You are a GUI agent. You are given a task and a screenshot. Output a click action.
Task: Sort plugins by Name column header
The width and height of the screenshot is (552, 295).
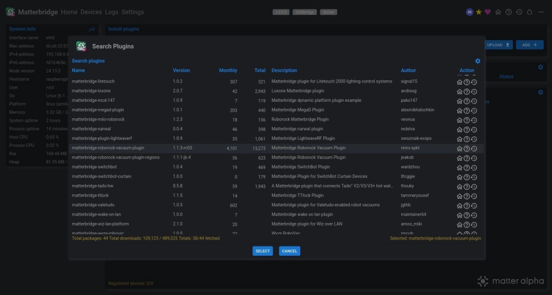[x=78, y=70]
